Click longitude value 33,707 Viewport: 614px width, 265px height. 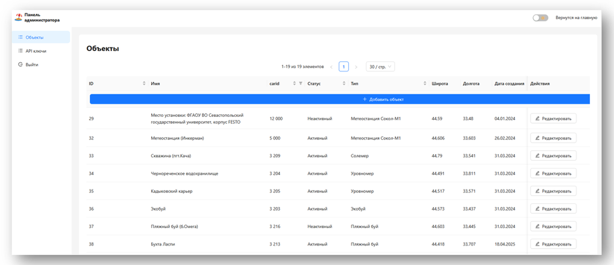pyautogui.click(x=469, y=244)
